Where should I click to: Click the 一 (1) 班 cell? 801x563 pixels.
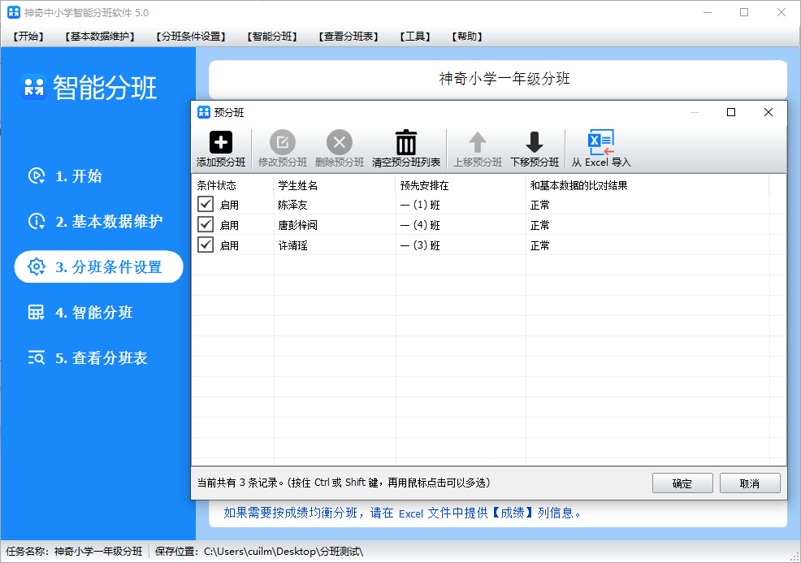pos(420,205)
